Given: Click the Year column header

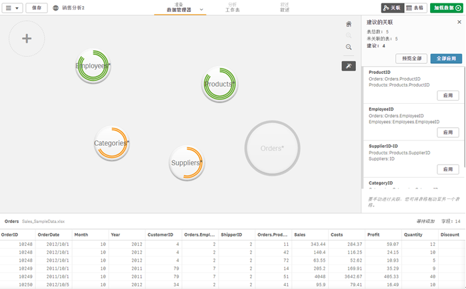Looking at the screenshot, I should 127,234.
